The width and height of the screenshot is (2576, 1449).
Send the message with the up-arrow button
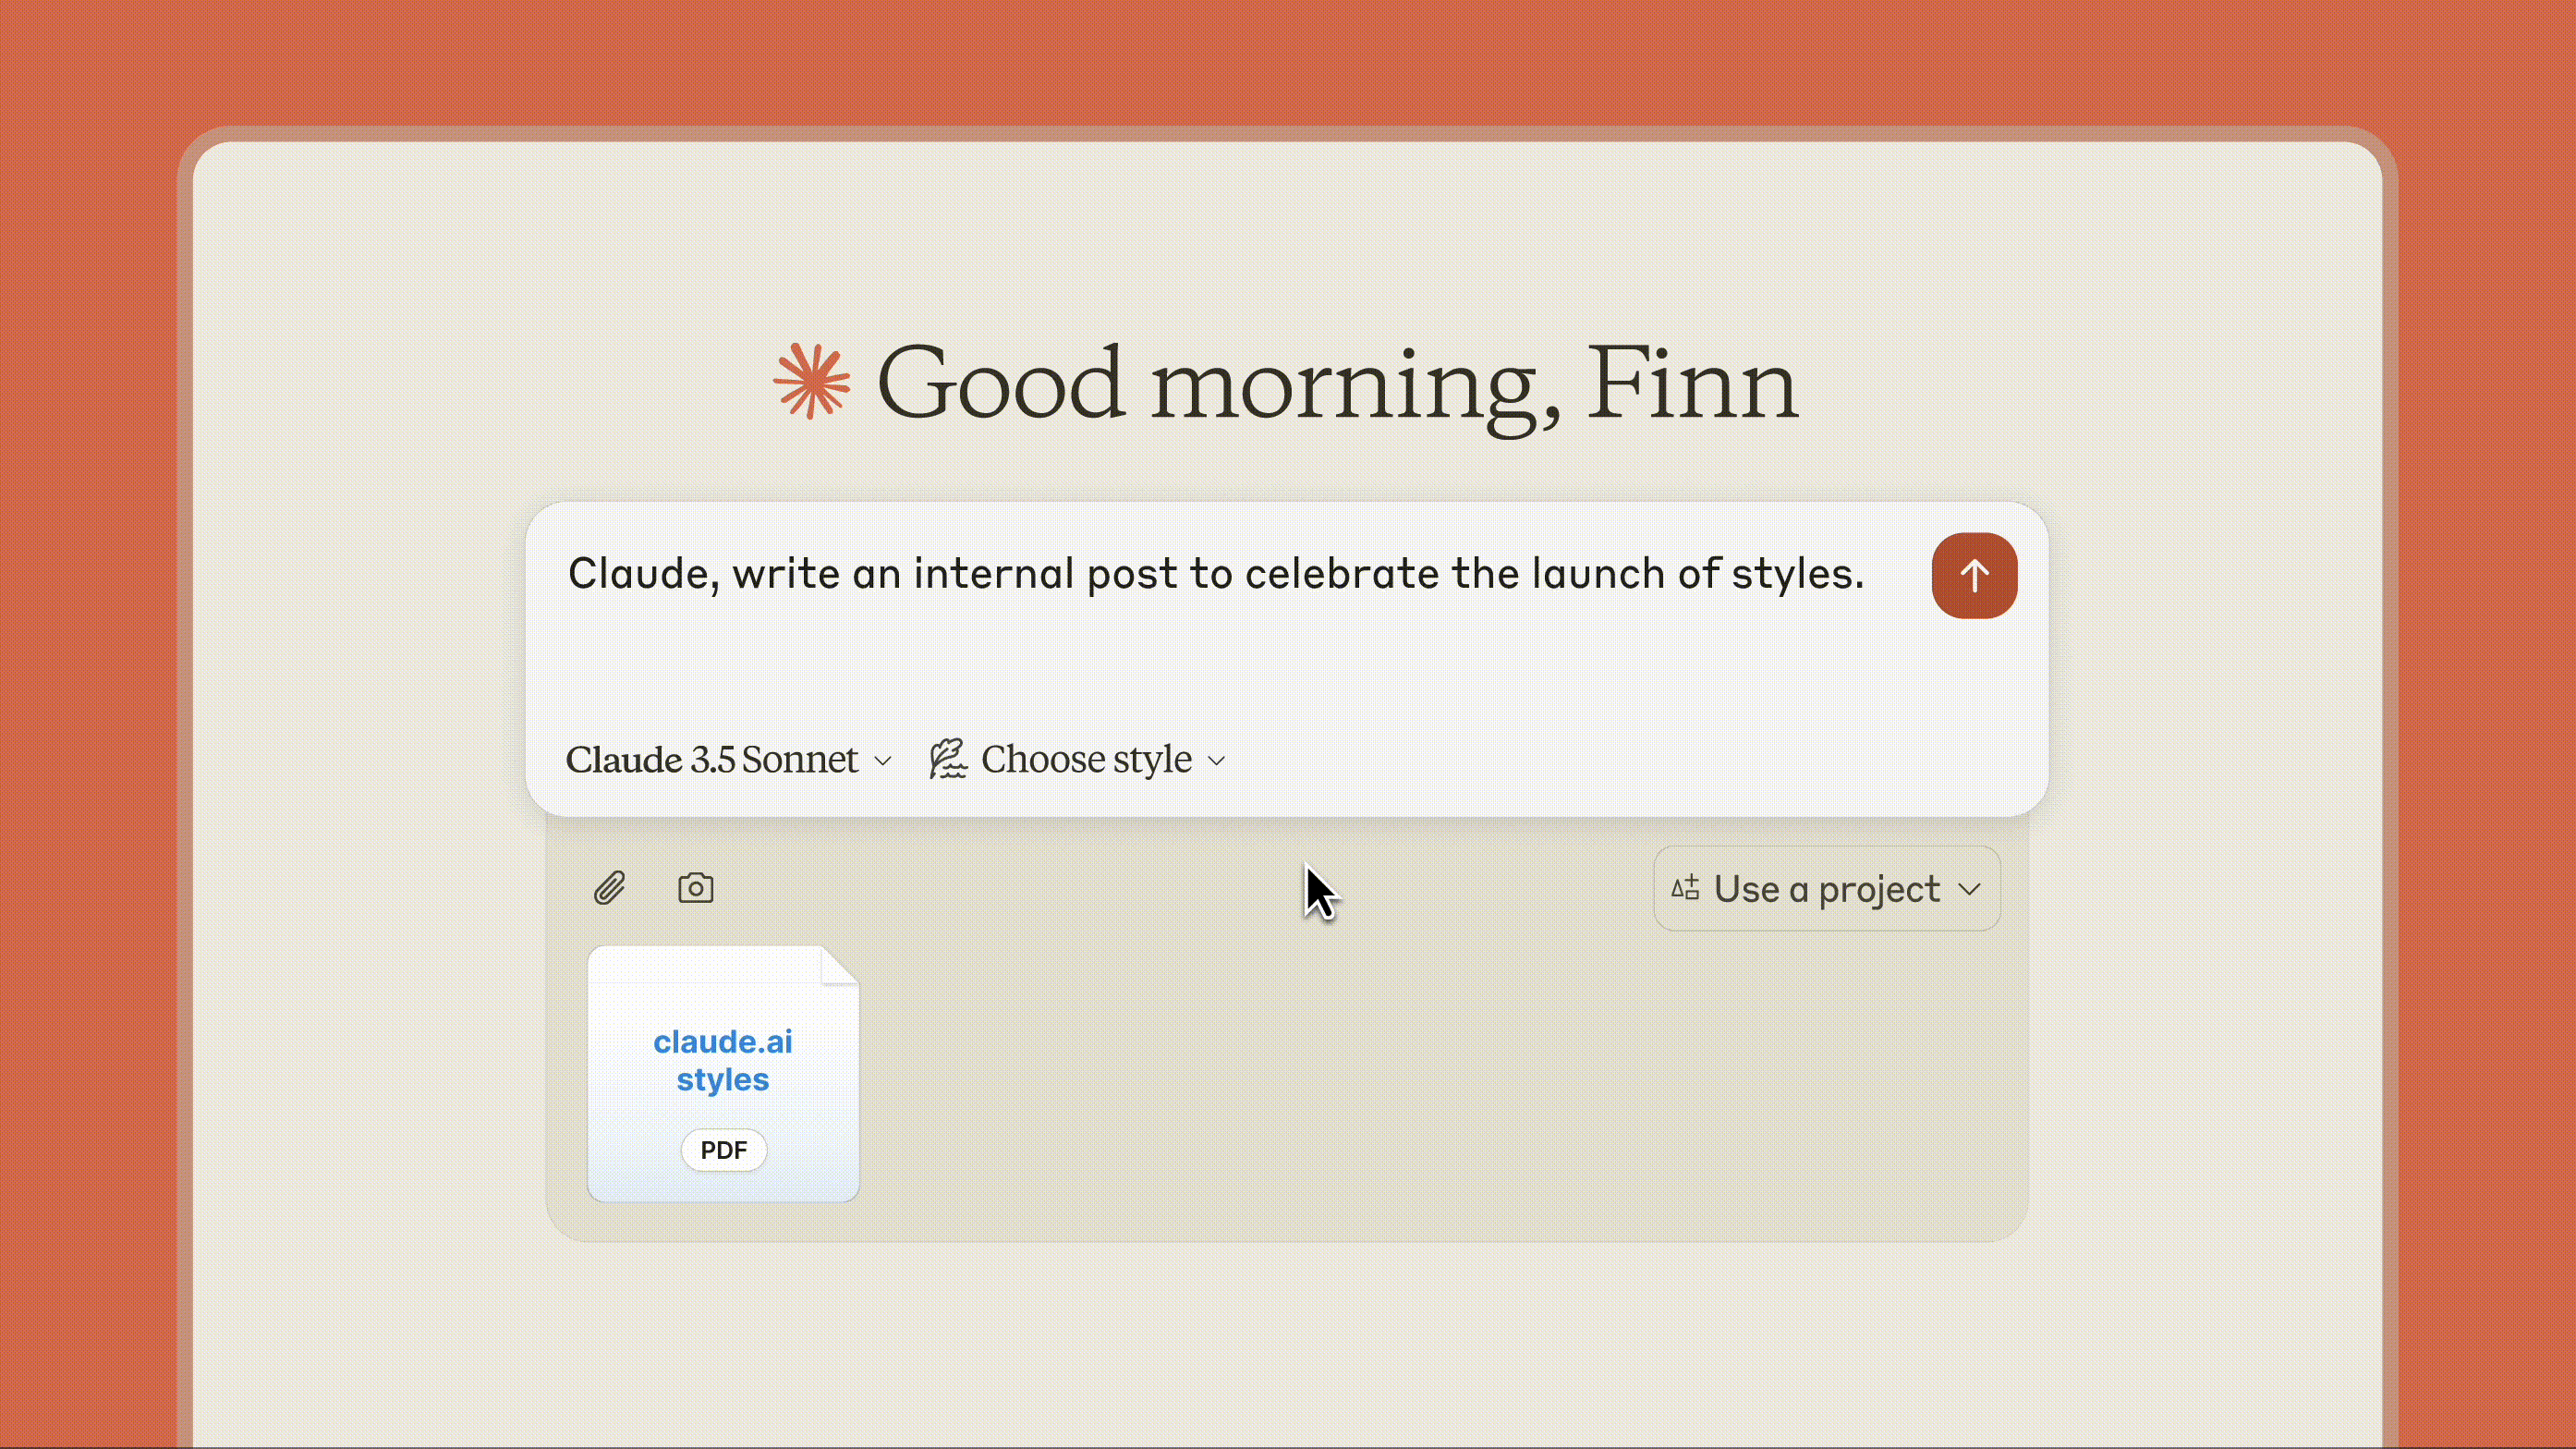tap(1974, 575)
